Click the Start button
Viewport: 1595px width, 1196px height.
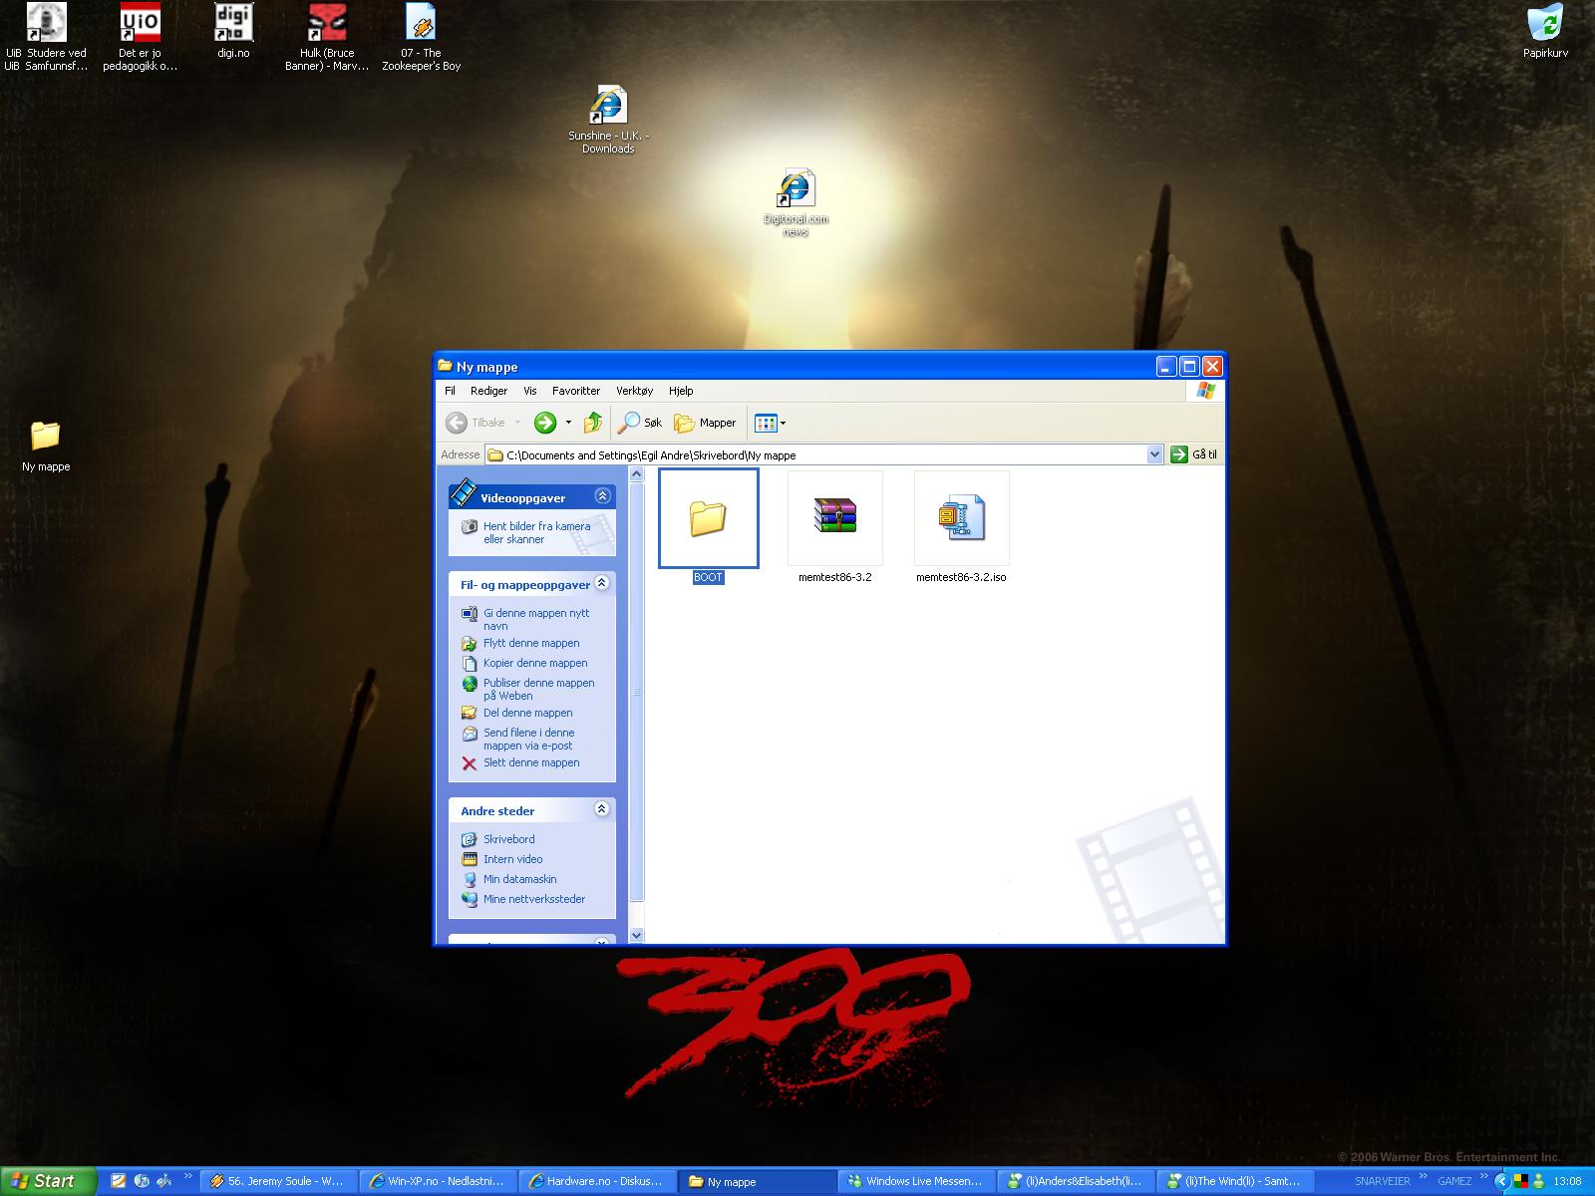click(48, 1181)
